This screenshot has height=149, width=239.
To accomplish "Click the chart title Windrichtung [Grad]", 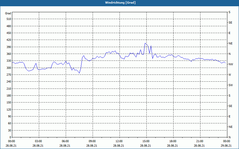I will point(120,3).
